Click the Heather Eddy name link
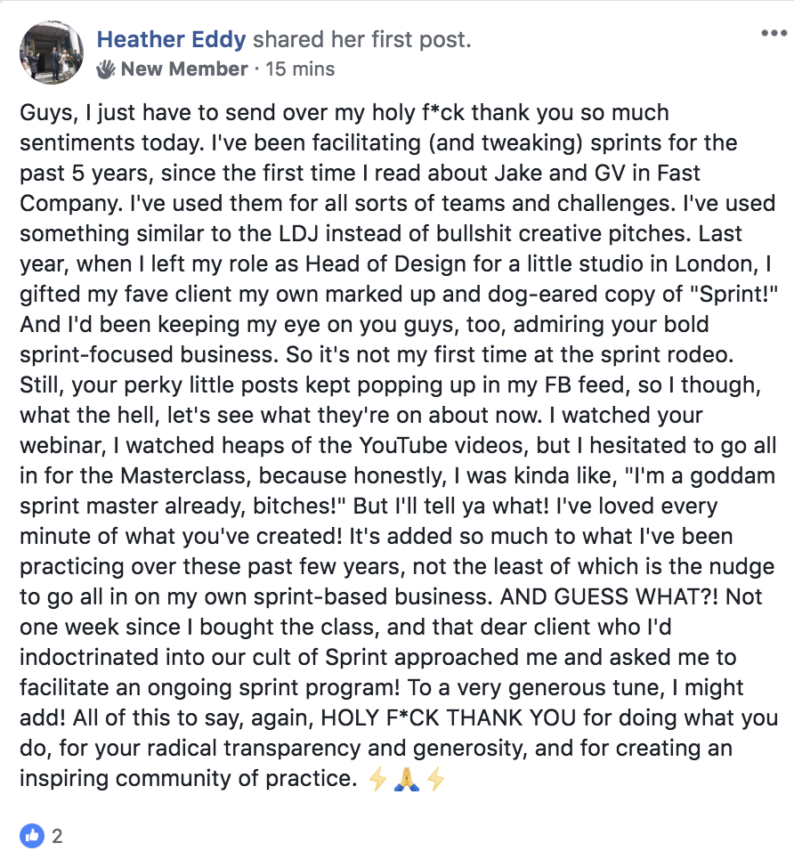The width and height of the screenshot is (794, 851). (x=171, y=39)
